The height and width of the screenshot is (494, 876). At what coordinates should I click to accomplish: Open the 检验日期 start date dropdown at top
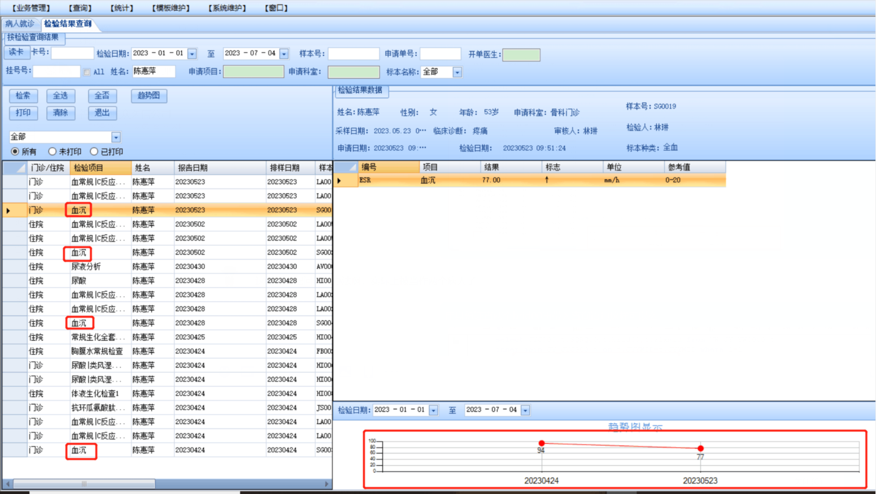(192, 54)
